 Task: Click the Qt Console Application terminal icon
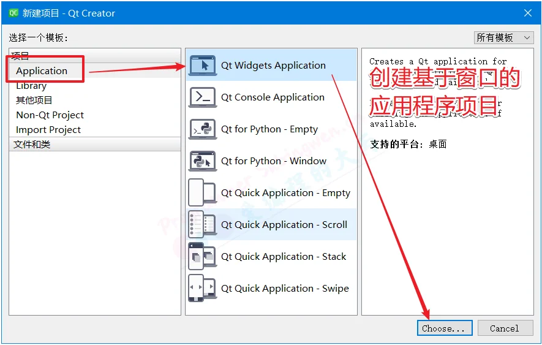point(203,97)
